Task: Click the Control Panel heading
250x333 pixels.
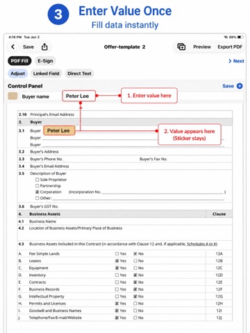Action: [25, 86]
